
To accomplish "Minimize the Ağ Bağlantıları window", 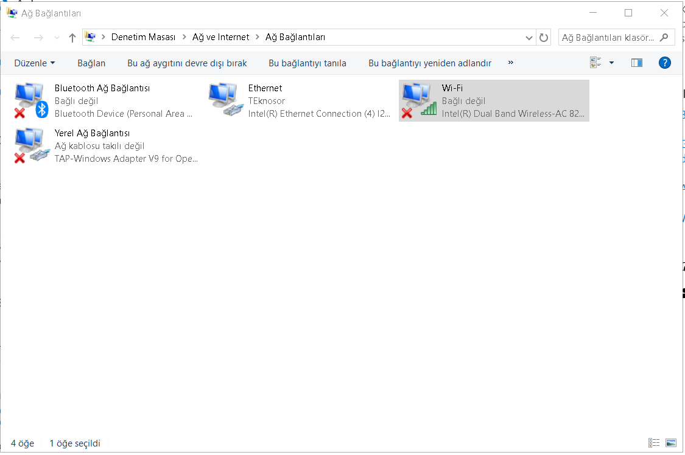I will pos(593,13).
